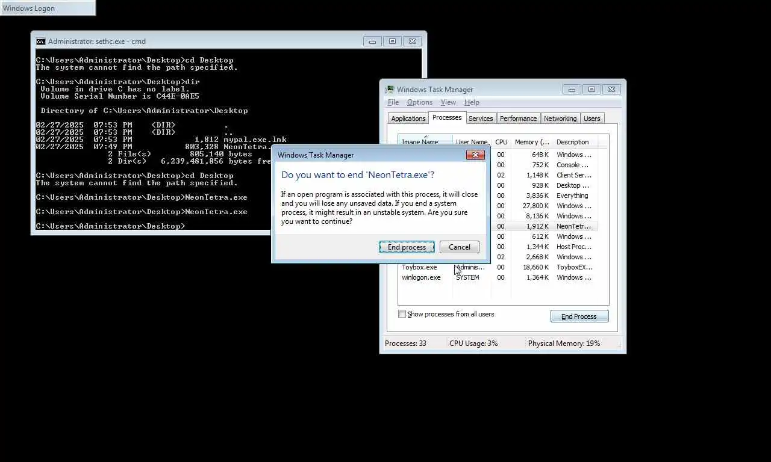Cancel the end process confirmation

tap(459, 247)
